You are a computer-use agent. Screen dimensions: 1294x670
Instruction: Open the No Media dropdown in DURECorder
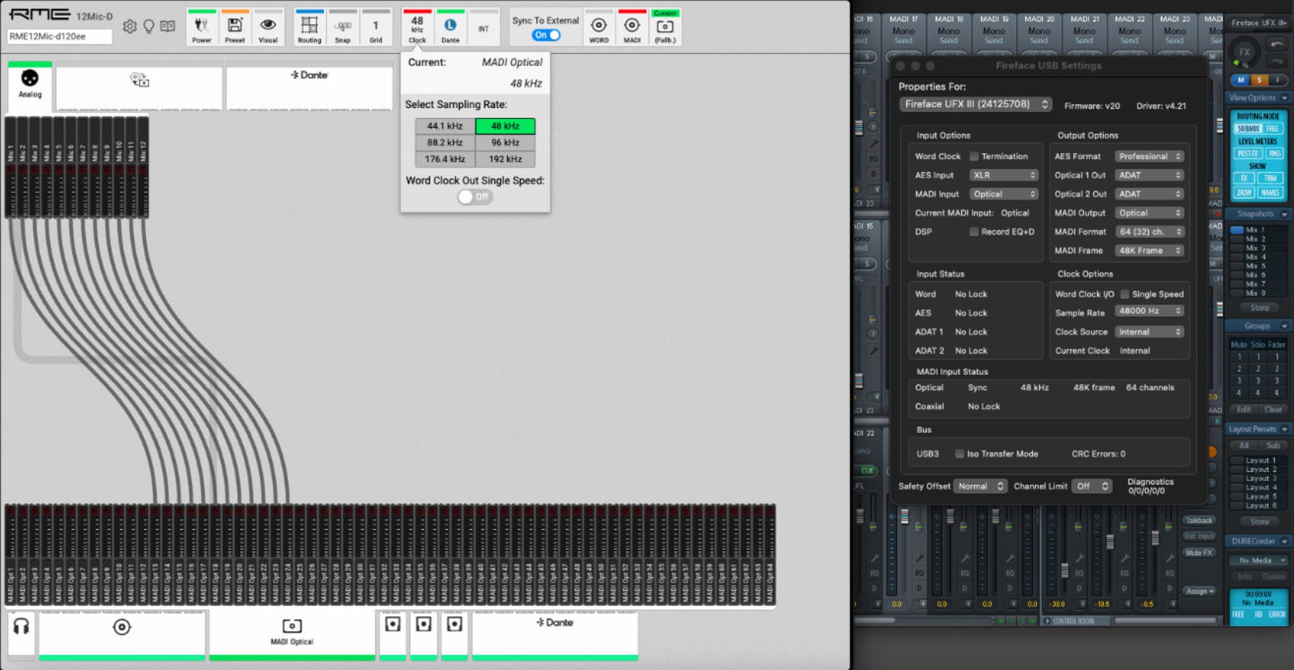tap(1258, 560)
